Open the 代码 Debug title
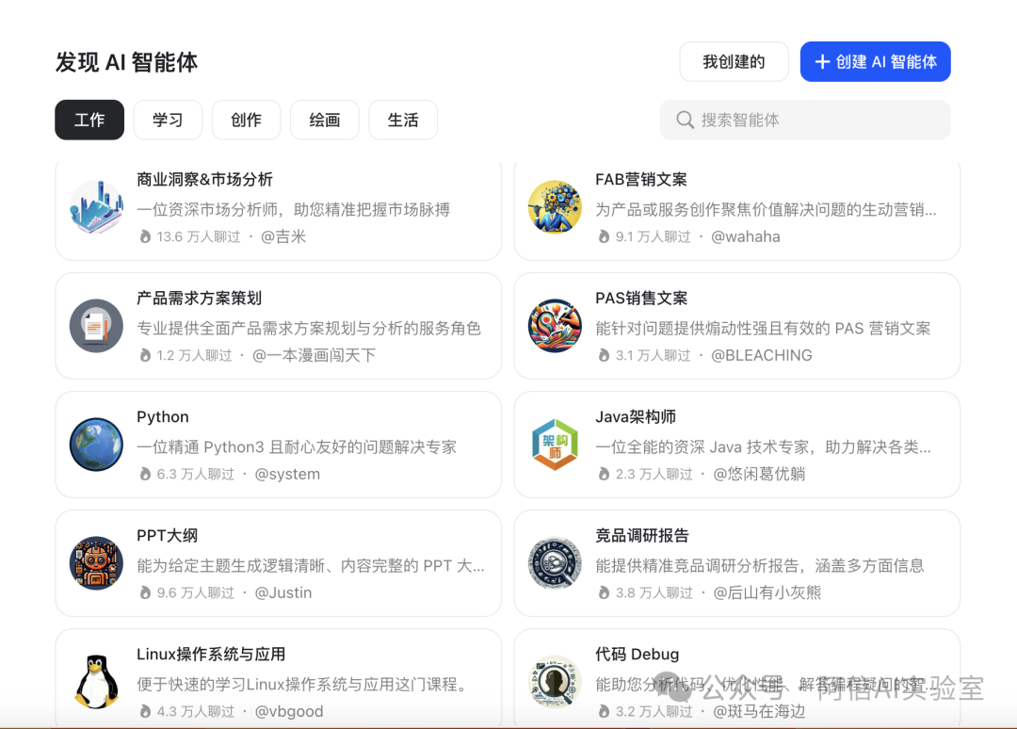The image size is (1017, 729). 638,655
